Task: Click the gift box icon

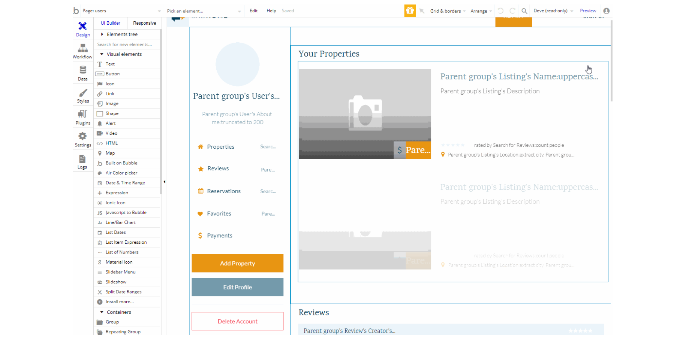Action: (410, 11)
